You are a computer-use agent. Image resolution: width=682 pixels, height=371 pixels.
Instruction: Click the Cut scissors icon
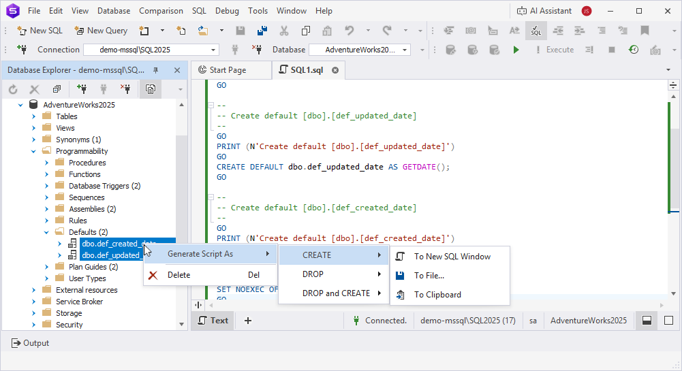tap(284, 31)
